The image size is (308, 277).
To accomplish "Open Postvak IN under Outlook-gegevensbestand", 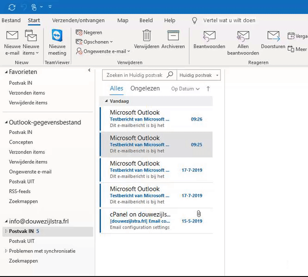I will pos(20,132).
